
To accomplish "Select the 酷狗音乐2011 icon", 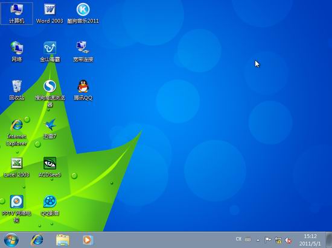I will (83, 13).
